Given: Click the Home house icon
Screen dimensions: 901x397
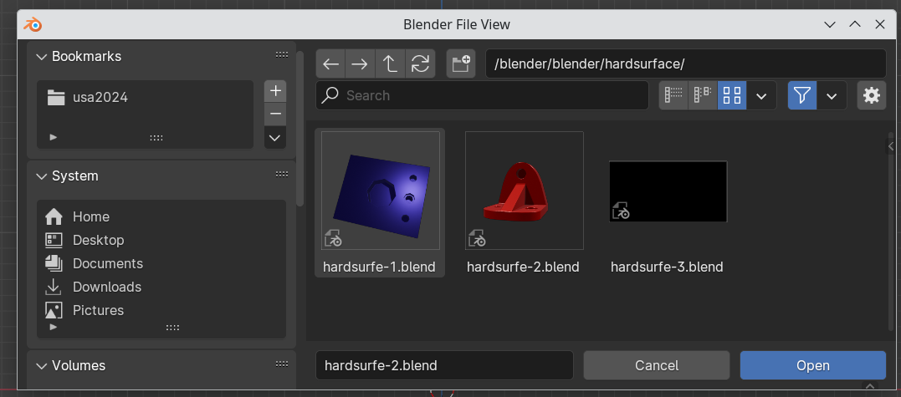Looking at the screenshot, I should (54, 216).
